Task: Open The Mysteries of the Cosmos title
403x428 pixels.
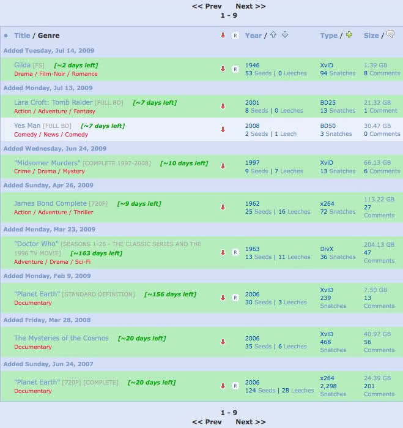Action: [61, 338]
